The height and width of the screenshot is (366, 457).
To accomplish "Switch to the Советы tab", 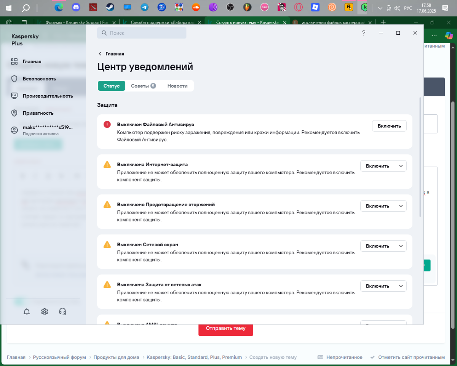I will pos(143,86).
